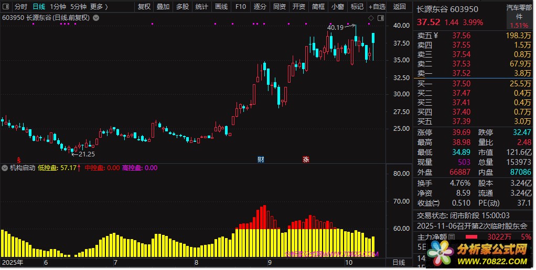Toggle the right quote panel icon
Screen dimensions: 536x270
click(x=380, y=18)
